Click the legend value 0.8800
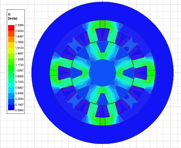 click(19, 76)
